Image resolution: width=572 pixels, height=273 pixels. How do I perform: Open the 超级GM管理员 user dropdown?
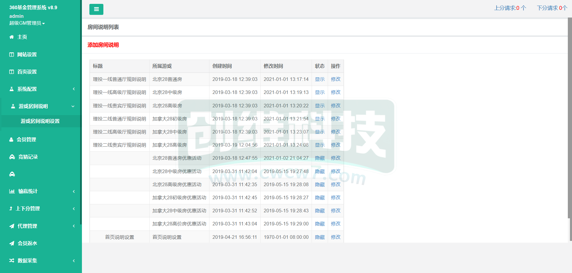[27, 23]
